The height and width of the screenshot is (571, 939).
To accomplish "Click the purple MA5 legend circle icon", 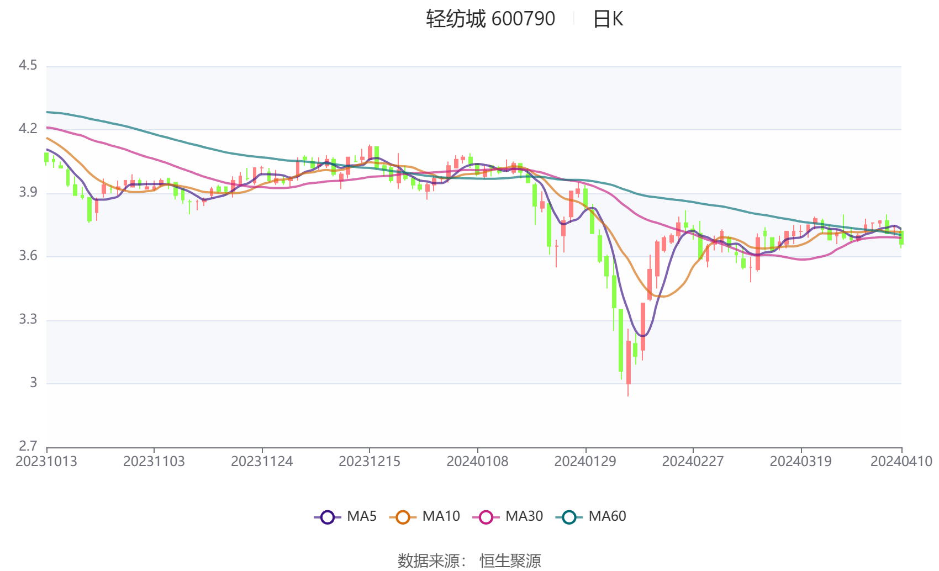I will click(327, 517).
